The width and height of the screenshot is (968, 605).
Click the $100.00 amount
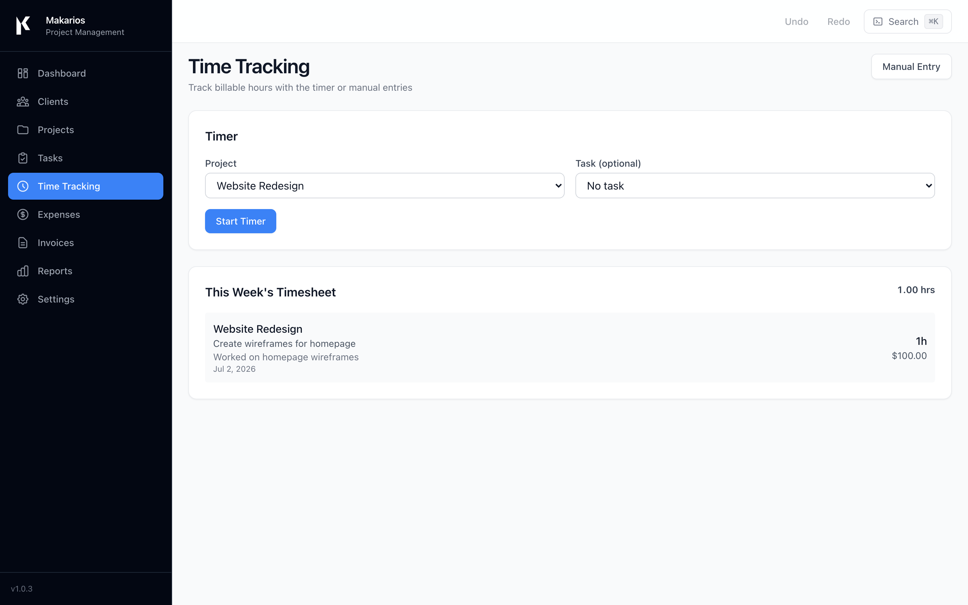tap(909, 356)
